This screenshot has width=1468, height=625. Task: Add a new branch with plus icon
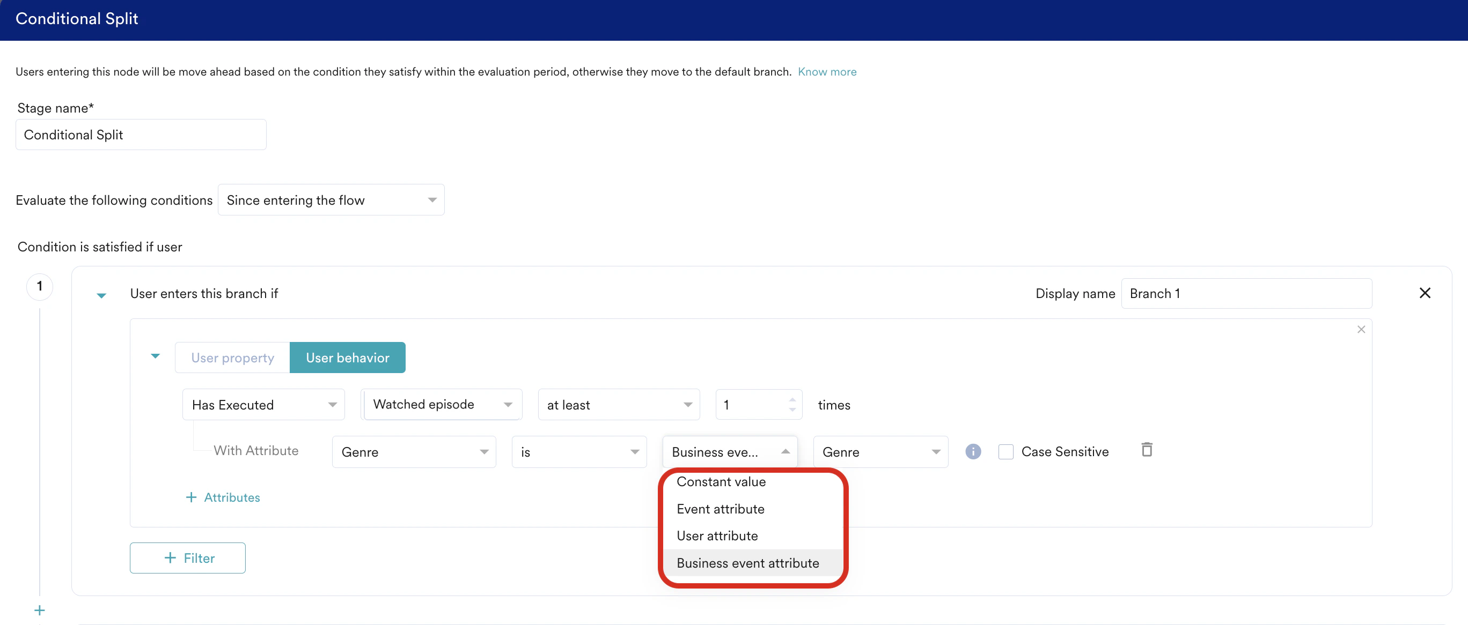click(x=39, y=610)
